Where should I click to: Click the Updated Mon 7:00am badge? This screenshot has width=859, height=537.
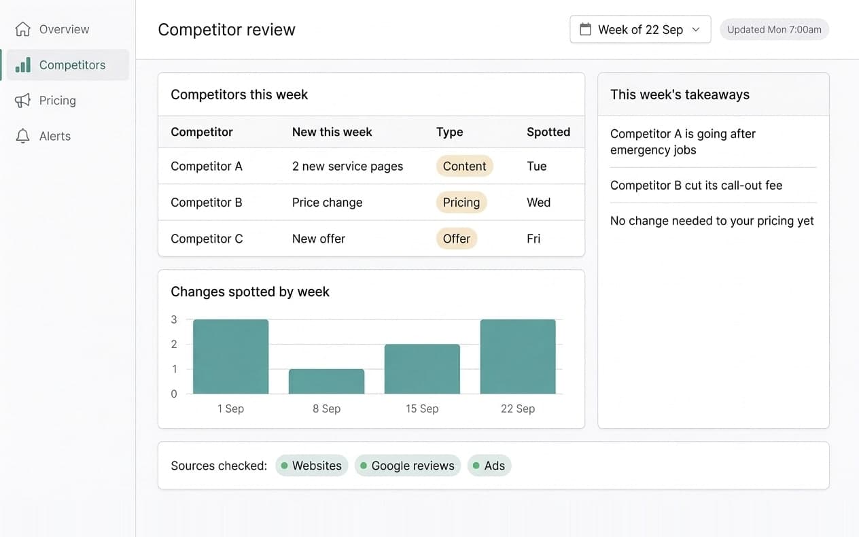pyautogui.click(x=774, y=29)
